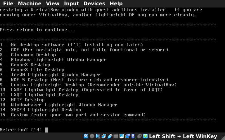This screenshot has width=225, height=140.
Task: Click the "IceWM Lightweight Window Manager" line
Action: coord(50,75)
